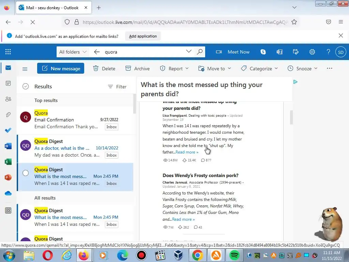Click Add application button
Image resolution: width=349 pixels, height=262 pixels.
[143, 36]
